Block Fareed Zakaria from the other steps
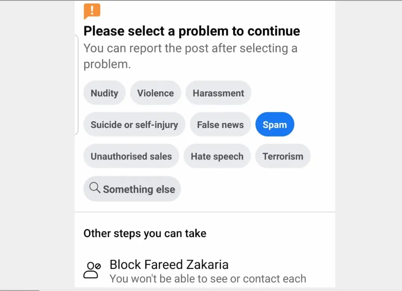Screen dimensions: 402x291 coord(169,265)
